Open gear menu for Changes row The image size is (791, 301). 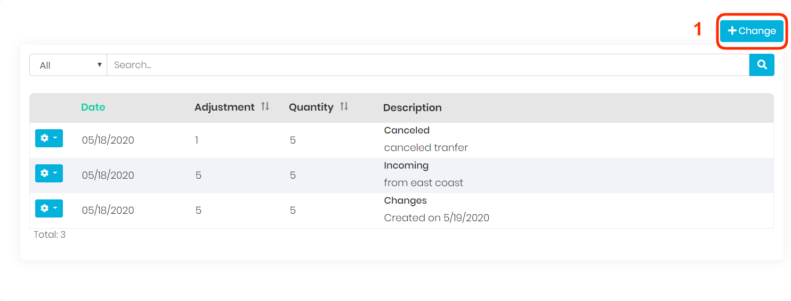49,208
